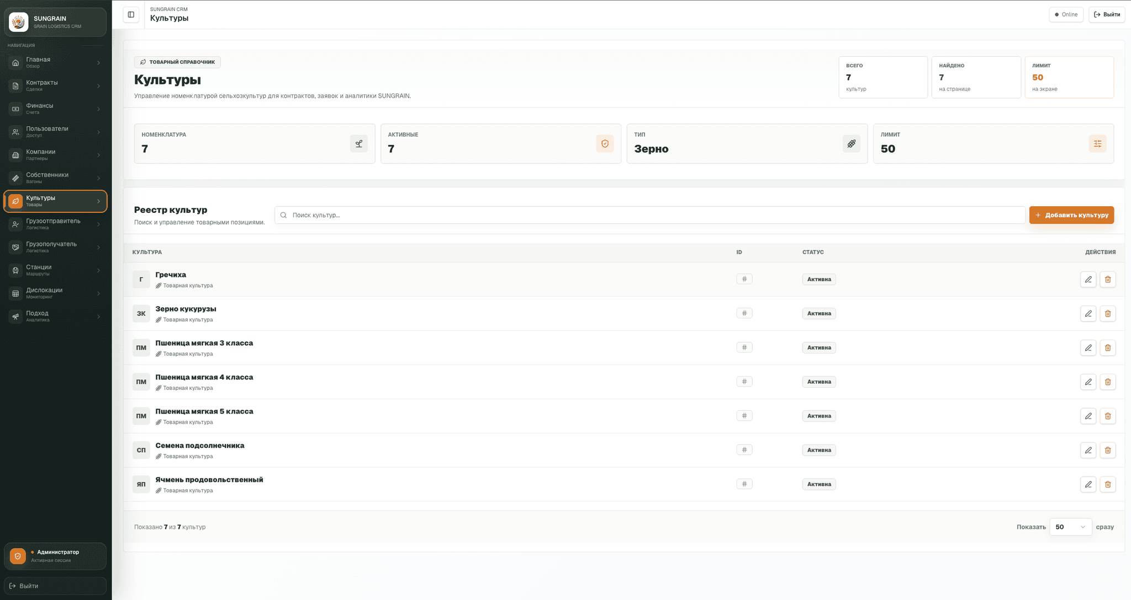The image size is (1131, 600).
Task: Click the Администратор session panel
Action: [x=55, y=556]
